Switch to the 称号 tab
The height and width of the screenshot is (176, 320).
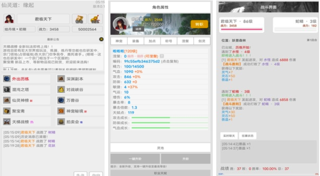click(x=168, y=41)
